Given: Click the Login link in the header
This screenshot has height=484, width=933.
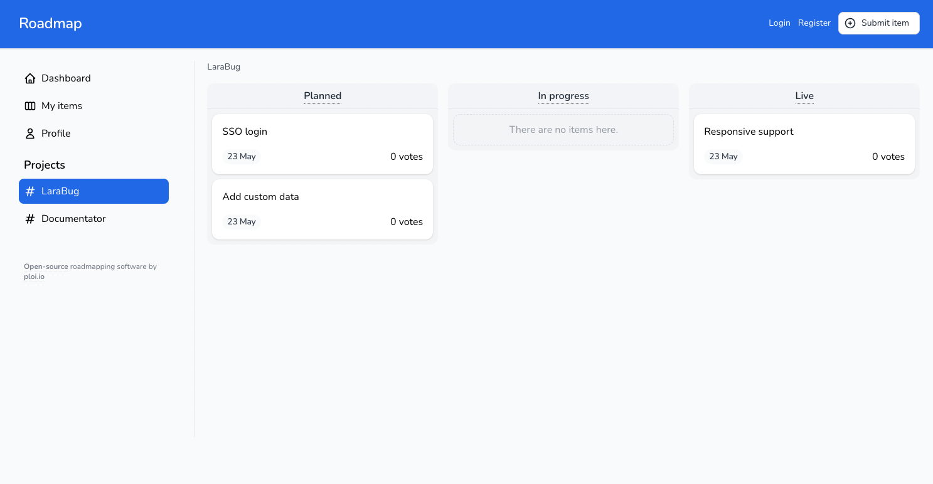Looking at the screenshot, I should click(779, 23).
